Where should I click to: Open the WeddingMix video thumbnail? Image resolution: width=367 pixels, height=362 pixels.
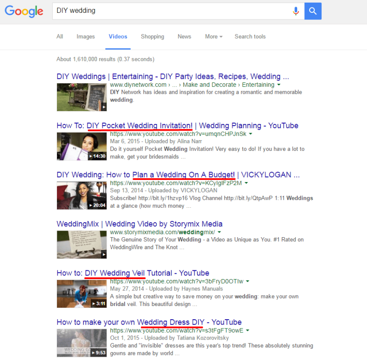82,244
